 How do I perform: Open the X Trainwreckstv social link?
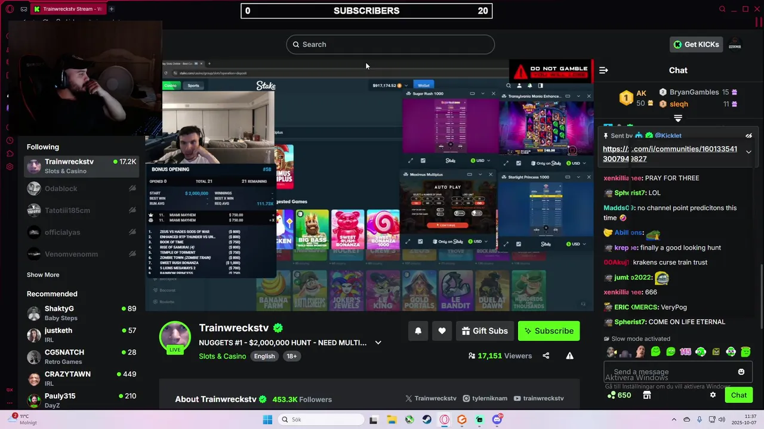[430, 399]
